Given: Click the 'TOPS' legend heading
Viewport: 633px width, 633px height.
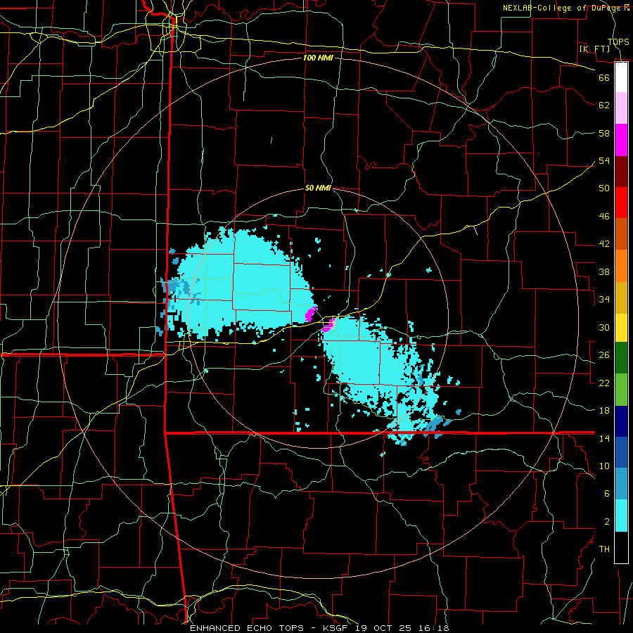Looking at the screenshot, I should click(618, 41).
